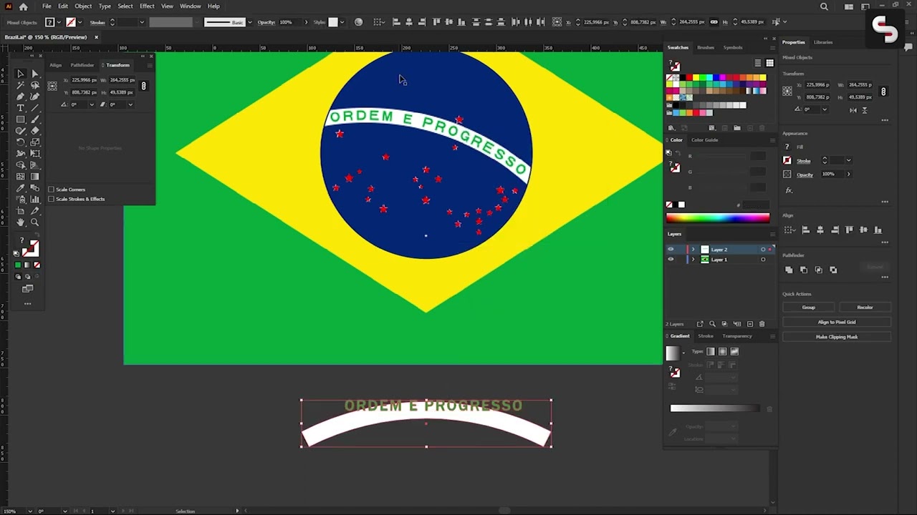
Task: Click the Recolor button
Action: (865, 308)
